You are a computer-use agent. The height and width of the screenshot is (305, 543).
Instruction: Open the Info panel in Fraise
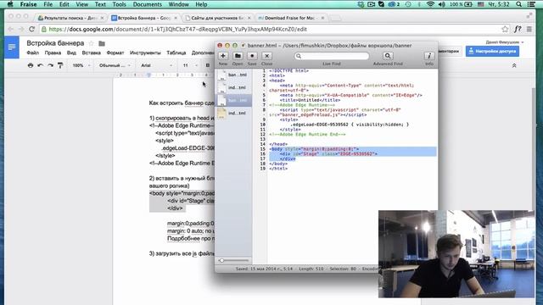[x=429, y=56]
